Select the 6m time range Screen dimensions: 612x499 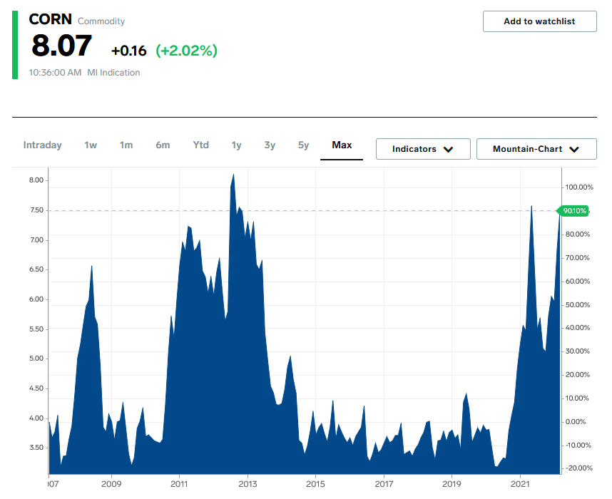click(x=163, y=145)
